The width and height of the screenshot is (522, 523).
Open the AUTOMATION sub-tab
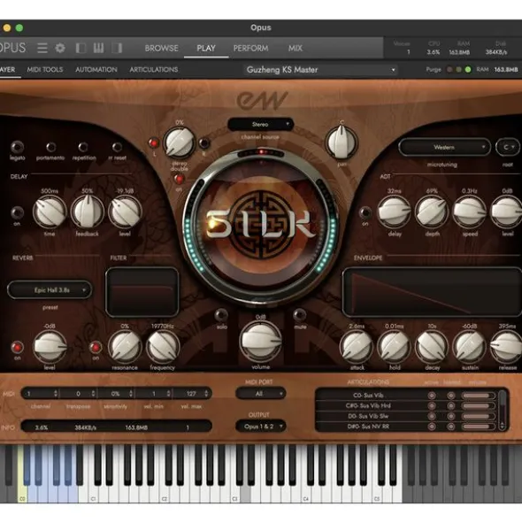[96, 69]
